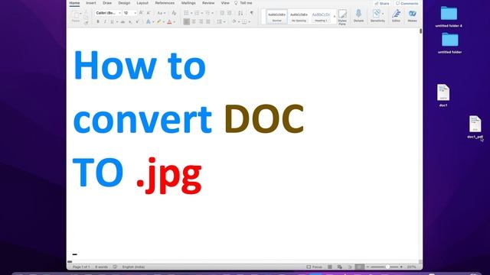Screen dimensions: 490x275
Task: Switch to the View tab
Action: click(225, 3)
